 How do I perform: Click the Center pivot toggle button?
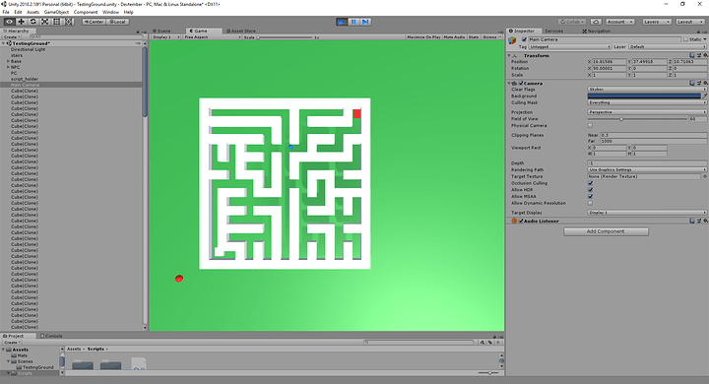pyautogui.click(x=94, y=22)
